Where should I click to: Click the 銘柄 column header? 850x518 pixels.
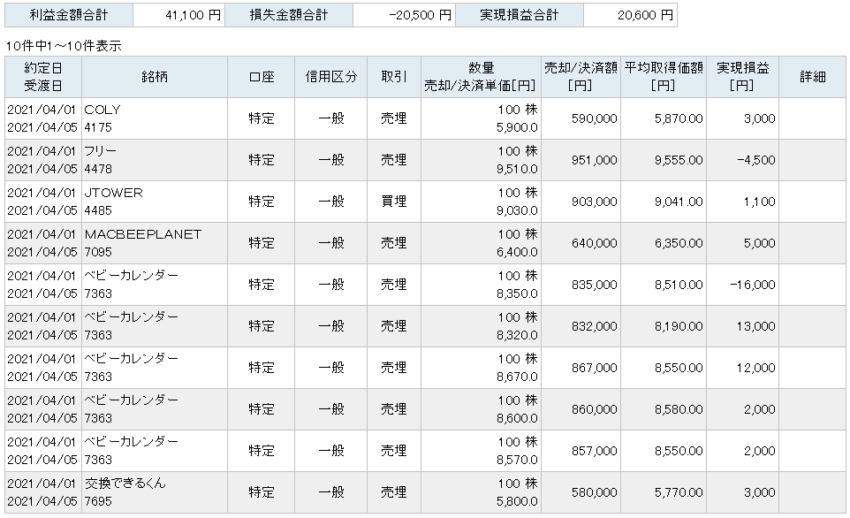[155, 77]
